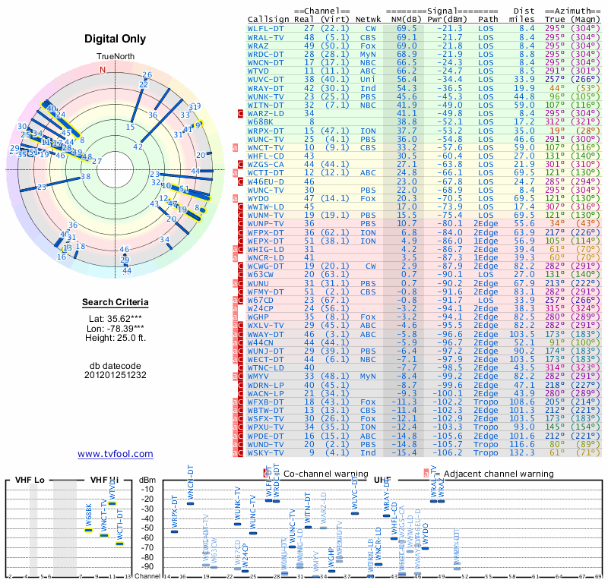Click co-channel C marker on W63CW row
Image resolution: width=608 pixels, height=583 pixels.
coord(240,274)
